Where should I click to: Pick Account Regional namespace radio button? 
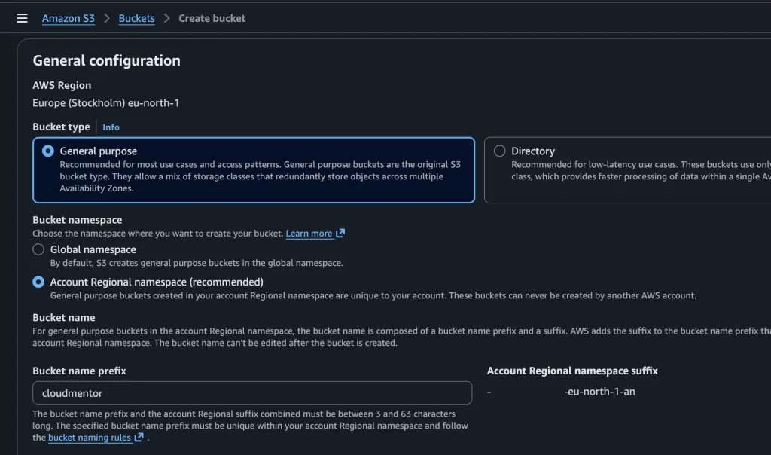point(38,282)
